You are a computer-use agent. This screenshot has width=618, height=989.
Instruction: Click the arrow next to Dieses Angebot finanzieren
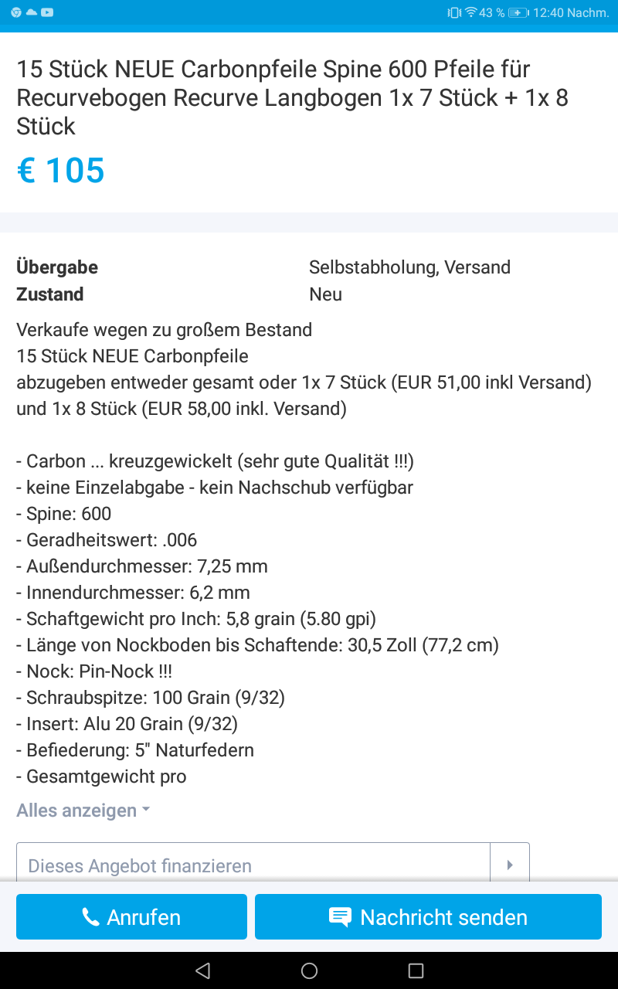510,865
